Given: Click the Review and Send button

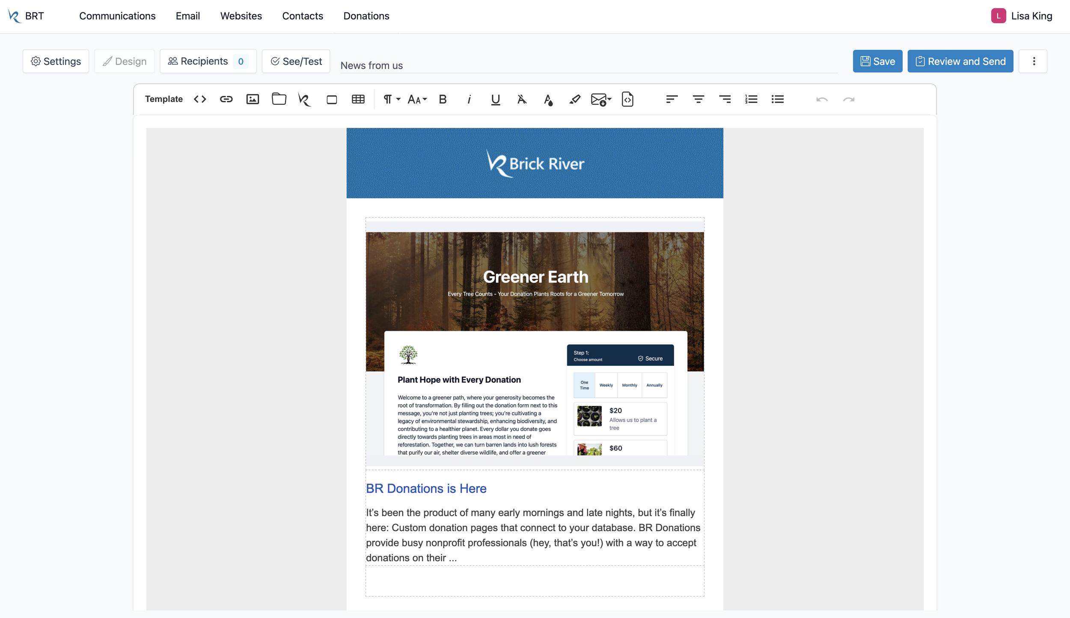Looking at the screenshot, I should tap(960, 61).
